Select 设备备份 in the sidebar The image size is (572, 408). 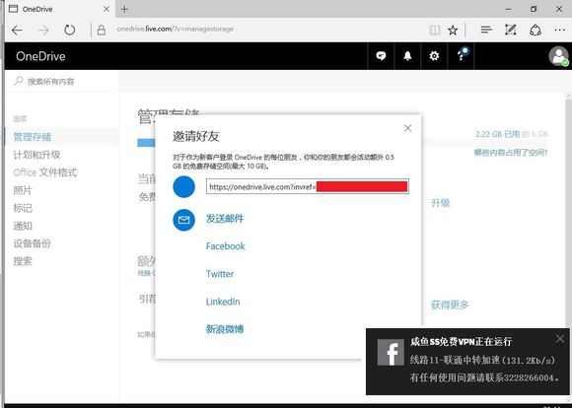pos(33,243)
